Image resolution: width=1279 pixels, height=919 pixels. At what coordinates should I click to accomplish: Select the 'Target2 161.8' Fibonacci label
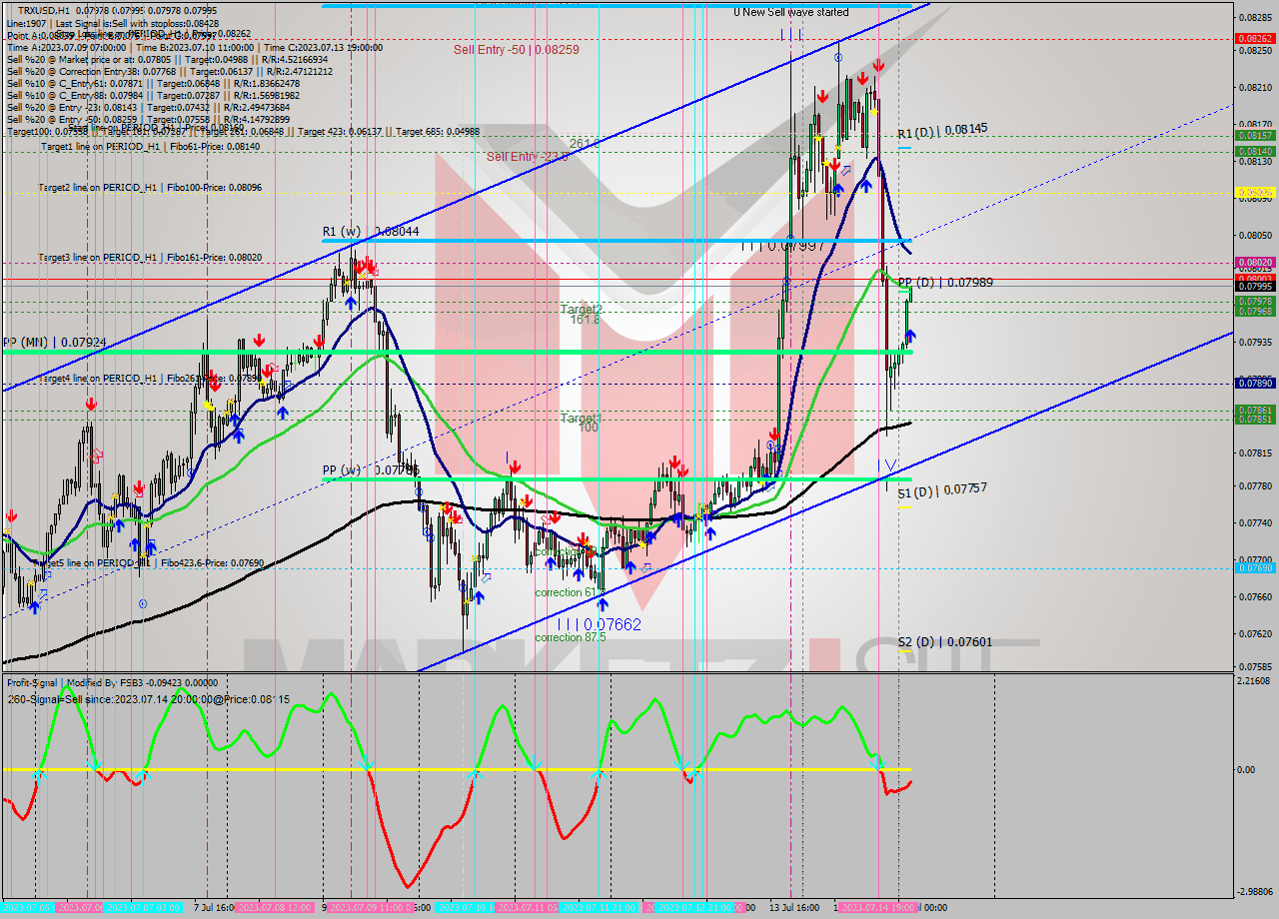(x=581, y=314)
